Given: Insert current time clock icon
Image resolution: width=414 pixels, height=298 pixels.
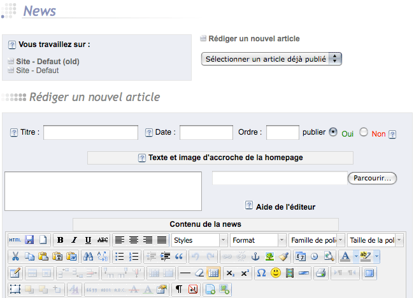Looking at the screenshot, I should click(315, 256).
